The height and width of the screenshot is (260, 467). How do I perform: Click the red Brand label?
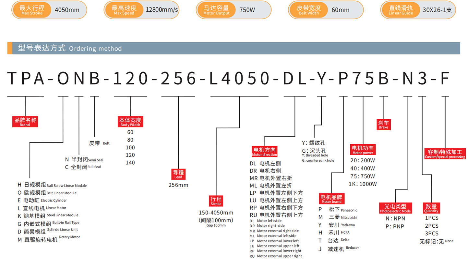pos(25,122)
